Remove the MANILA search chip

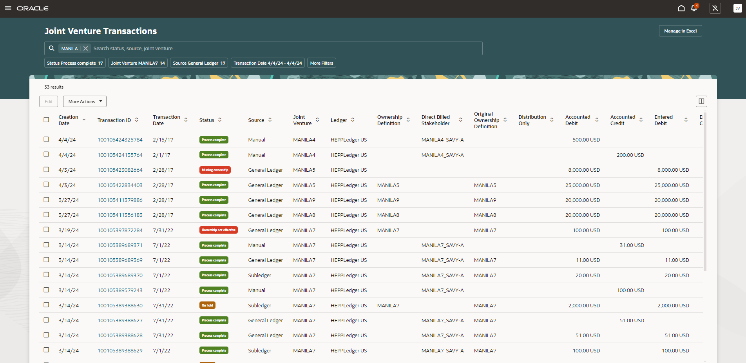click(85, 49)
